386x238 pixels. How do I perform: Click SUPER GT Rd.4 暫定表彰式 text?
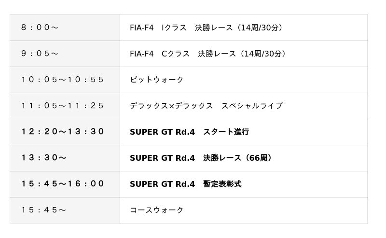point(186,184)
